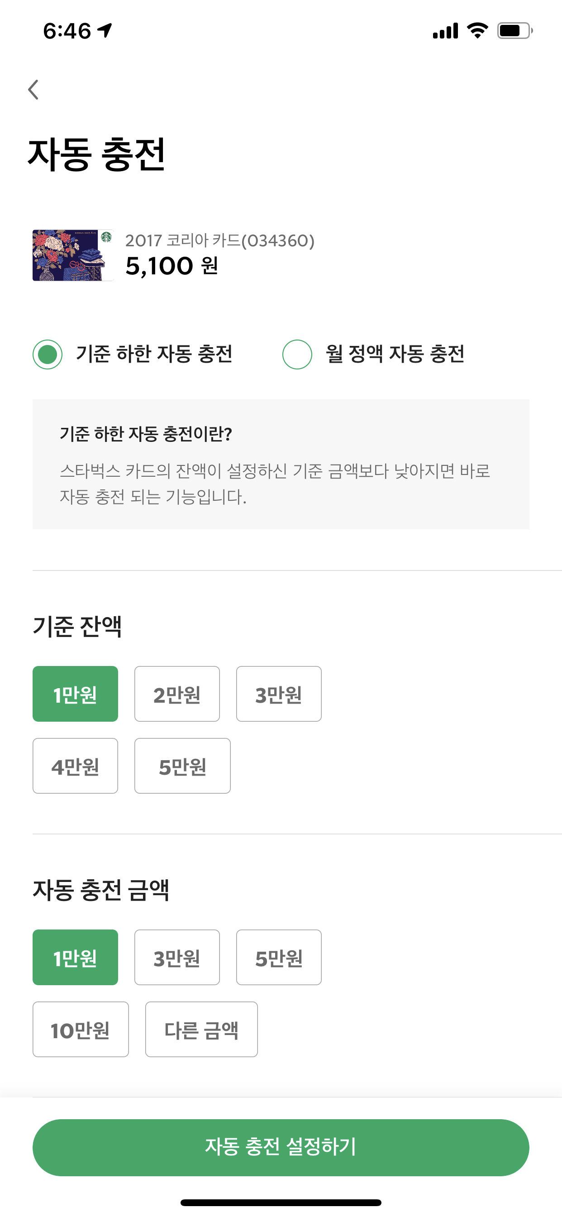The height and width of the screenshot is (1217, 562).
Task: Tap the Wi-Fi status icon
Action: click(x=477, y=31)
